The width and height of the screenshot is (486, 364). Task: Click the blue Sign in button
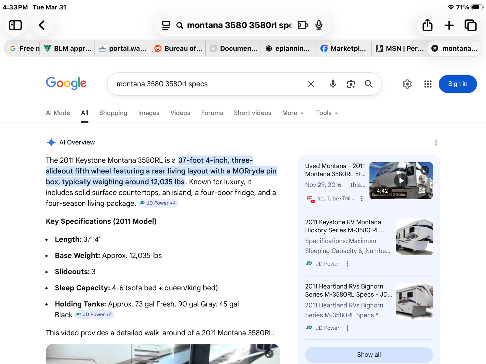(457, 84)
